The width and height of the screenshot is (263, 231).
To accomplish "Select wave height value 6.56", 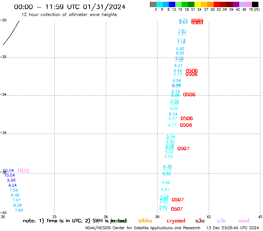I will pos(177,81).
